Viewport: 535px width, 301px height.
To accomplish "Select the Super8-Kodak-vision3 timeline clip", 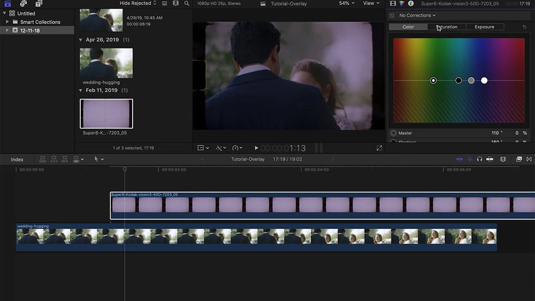I will click(323, 205).
